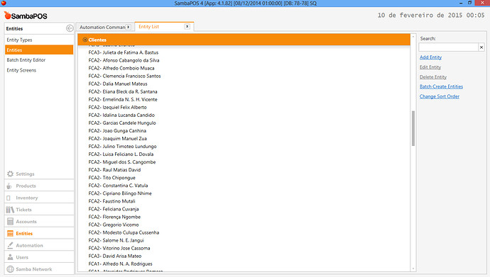Viewport: 490px width, 277px height.
Task: Click the Users person icon
Action: 11,257
